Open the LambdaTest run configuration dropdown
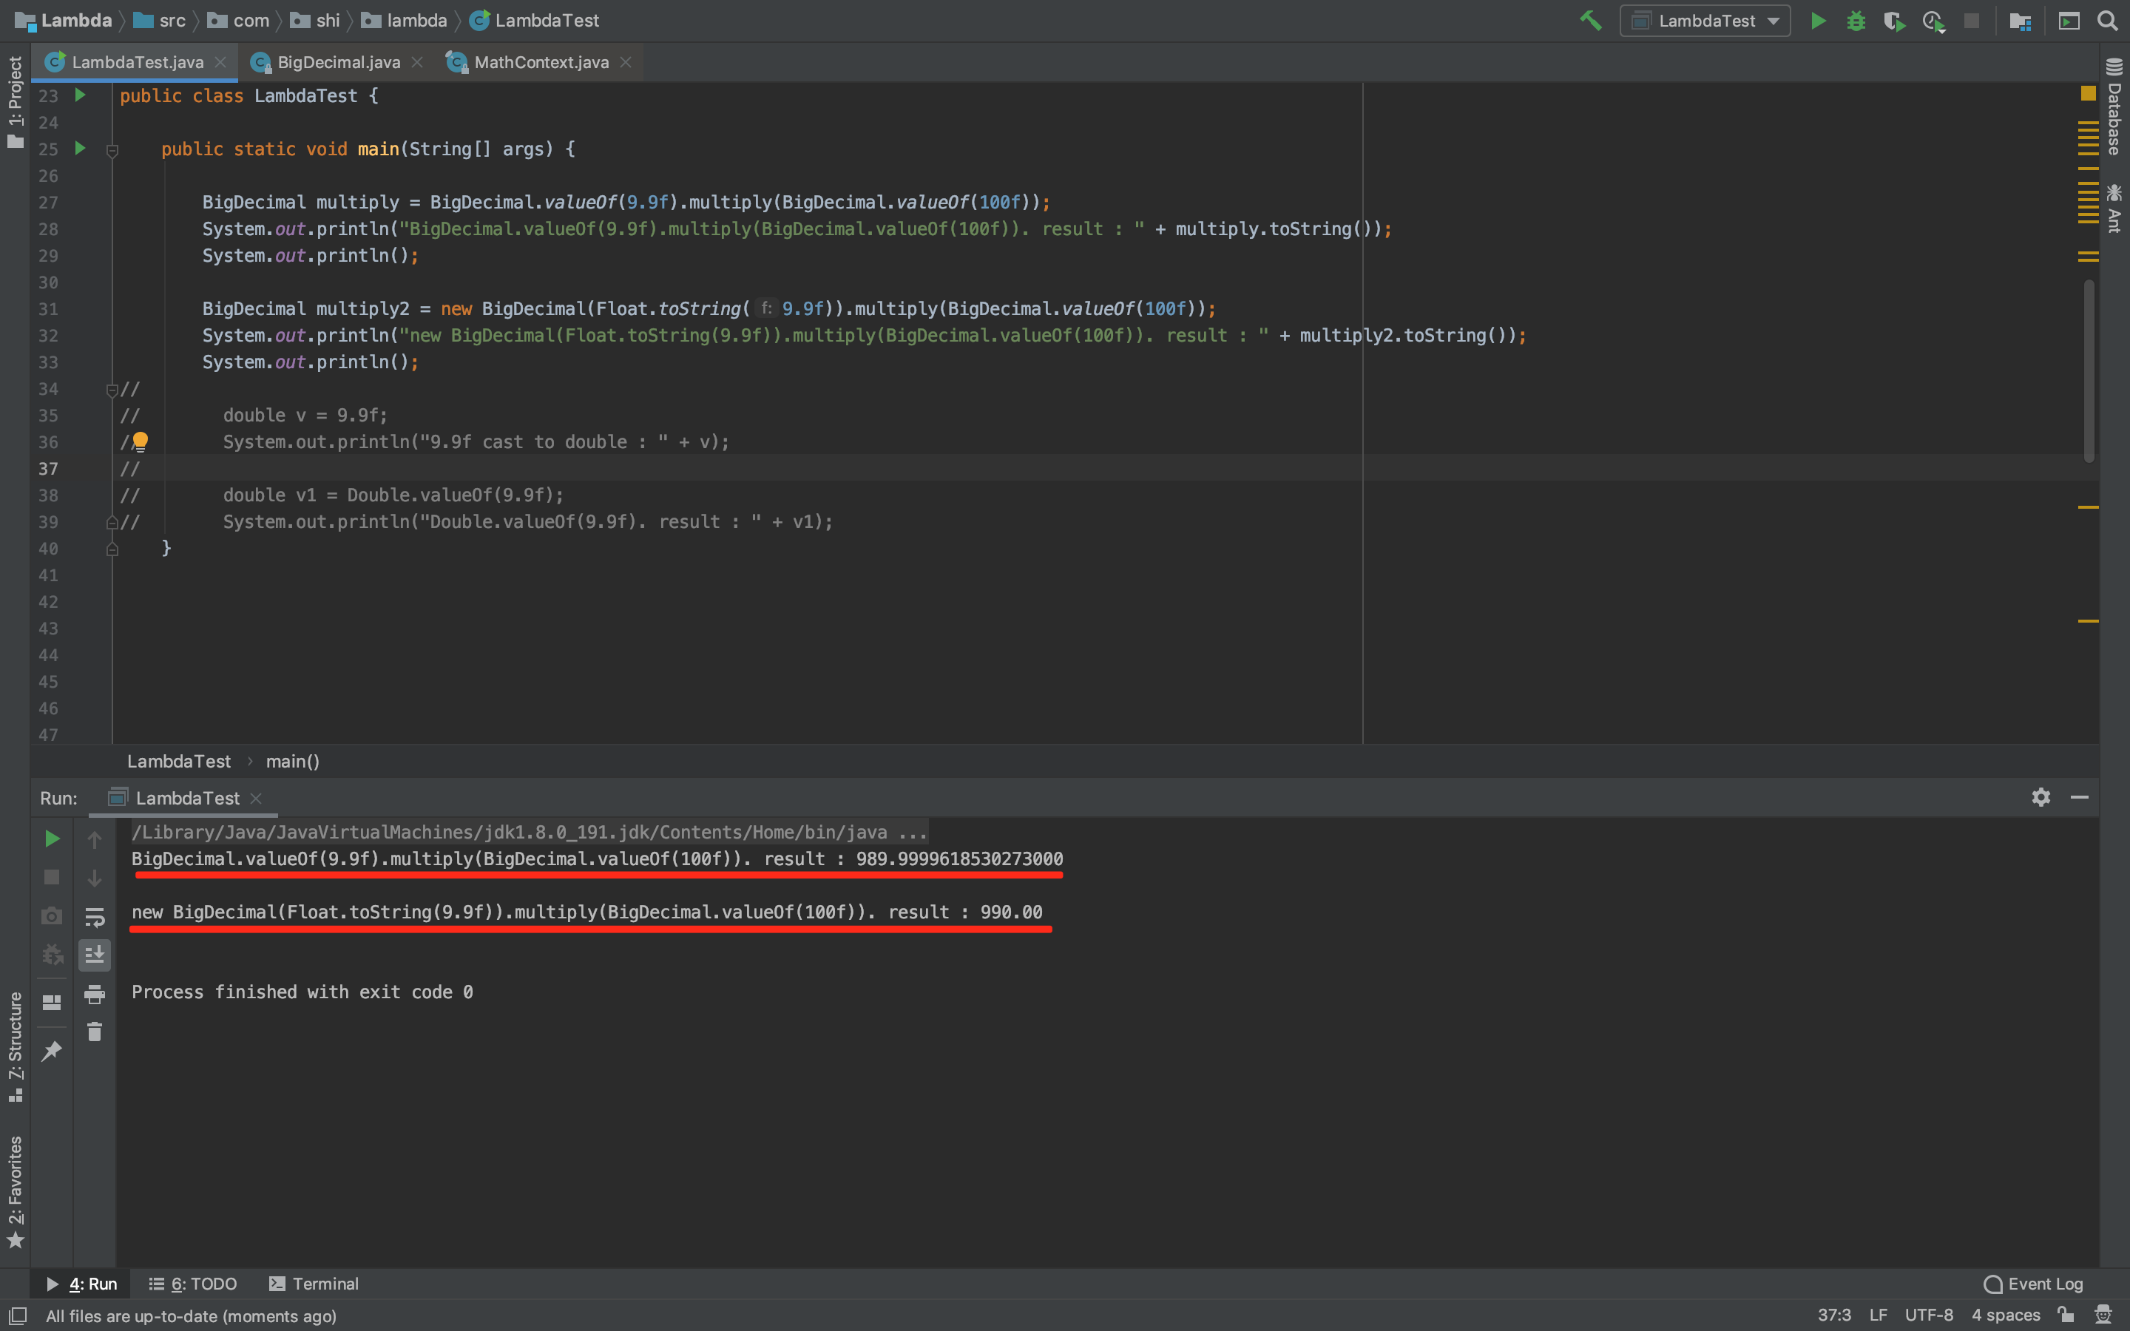 click(x=1705, y=21)
